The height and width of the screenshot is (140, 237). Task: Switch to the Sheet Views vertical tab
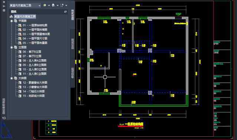tap(73, 44)
